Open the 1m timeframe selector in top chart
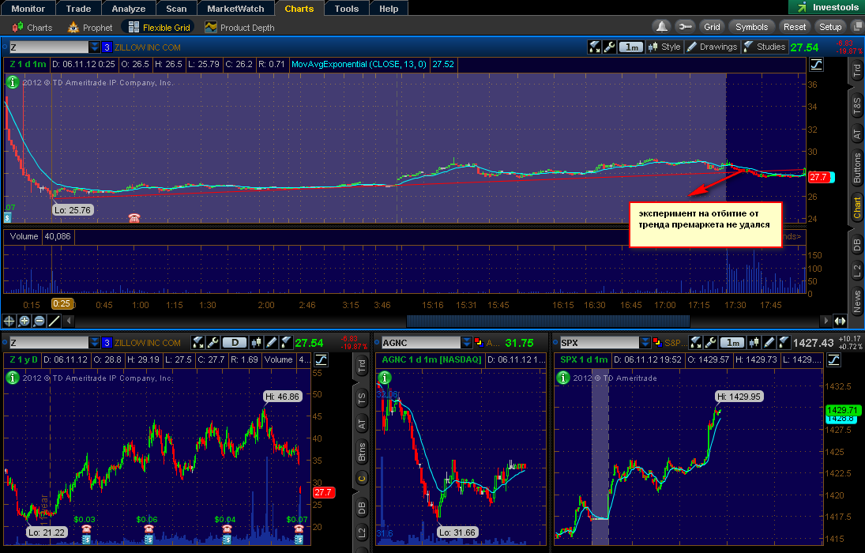 (x=632, y=47)
